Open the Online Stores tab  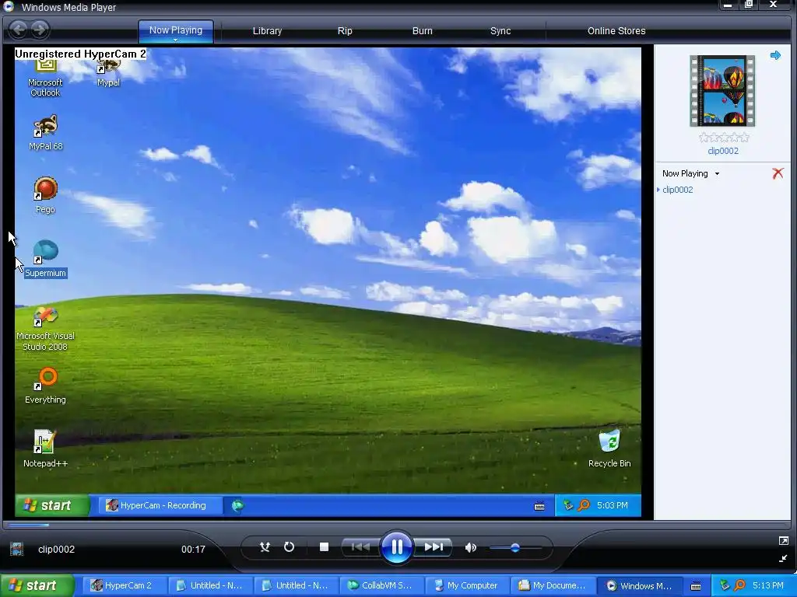click(616, 31)
